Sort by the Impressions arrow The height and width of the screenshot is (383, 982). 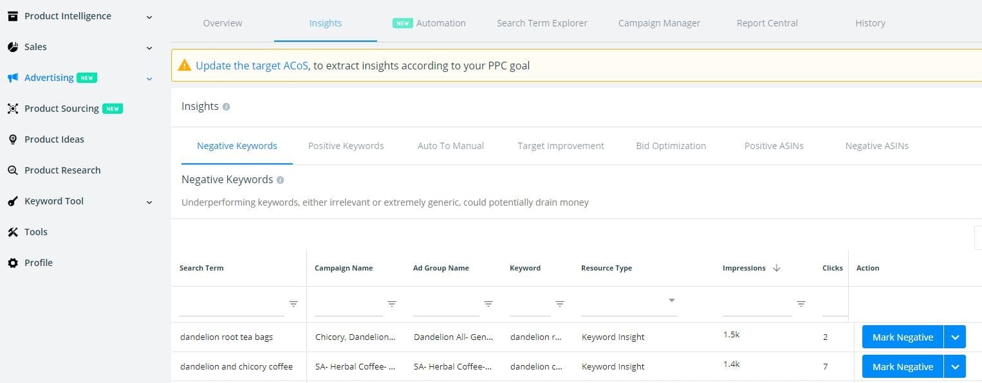point(776,268)
